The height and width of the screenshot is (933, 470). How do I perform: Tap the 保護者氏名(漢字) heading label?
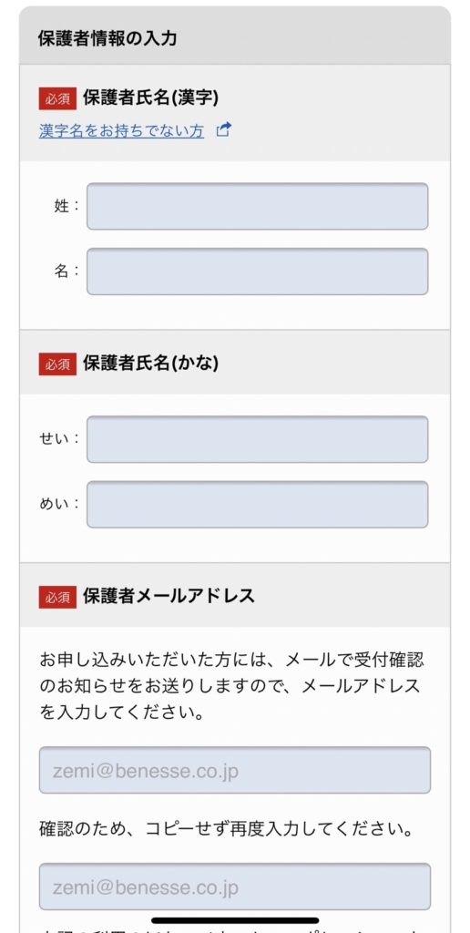point(151,98)
